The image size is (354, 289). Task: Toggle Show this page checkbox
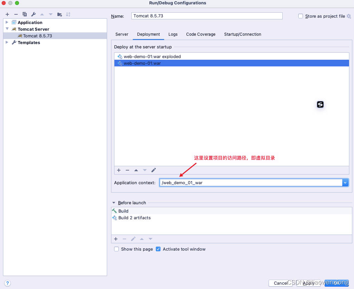[116, 249]
